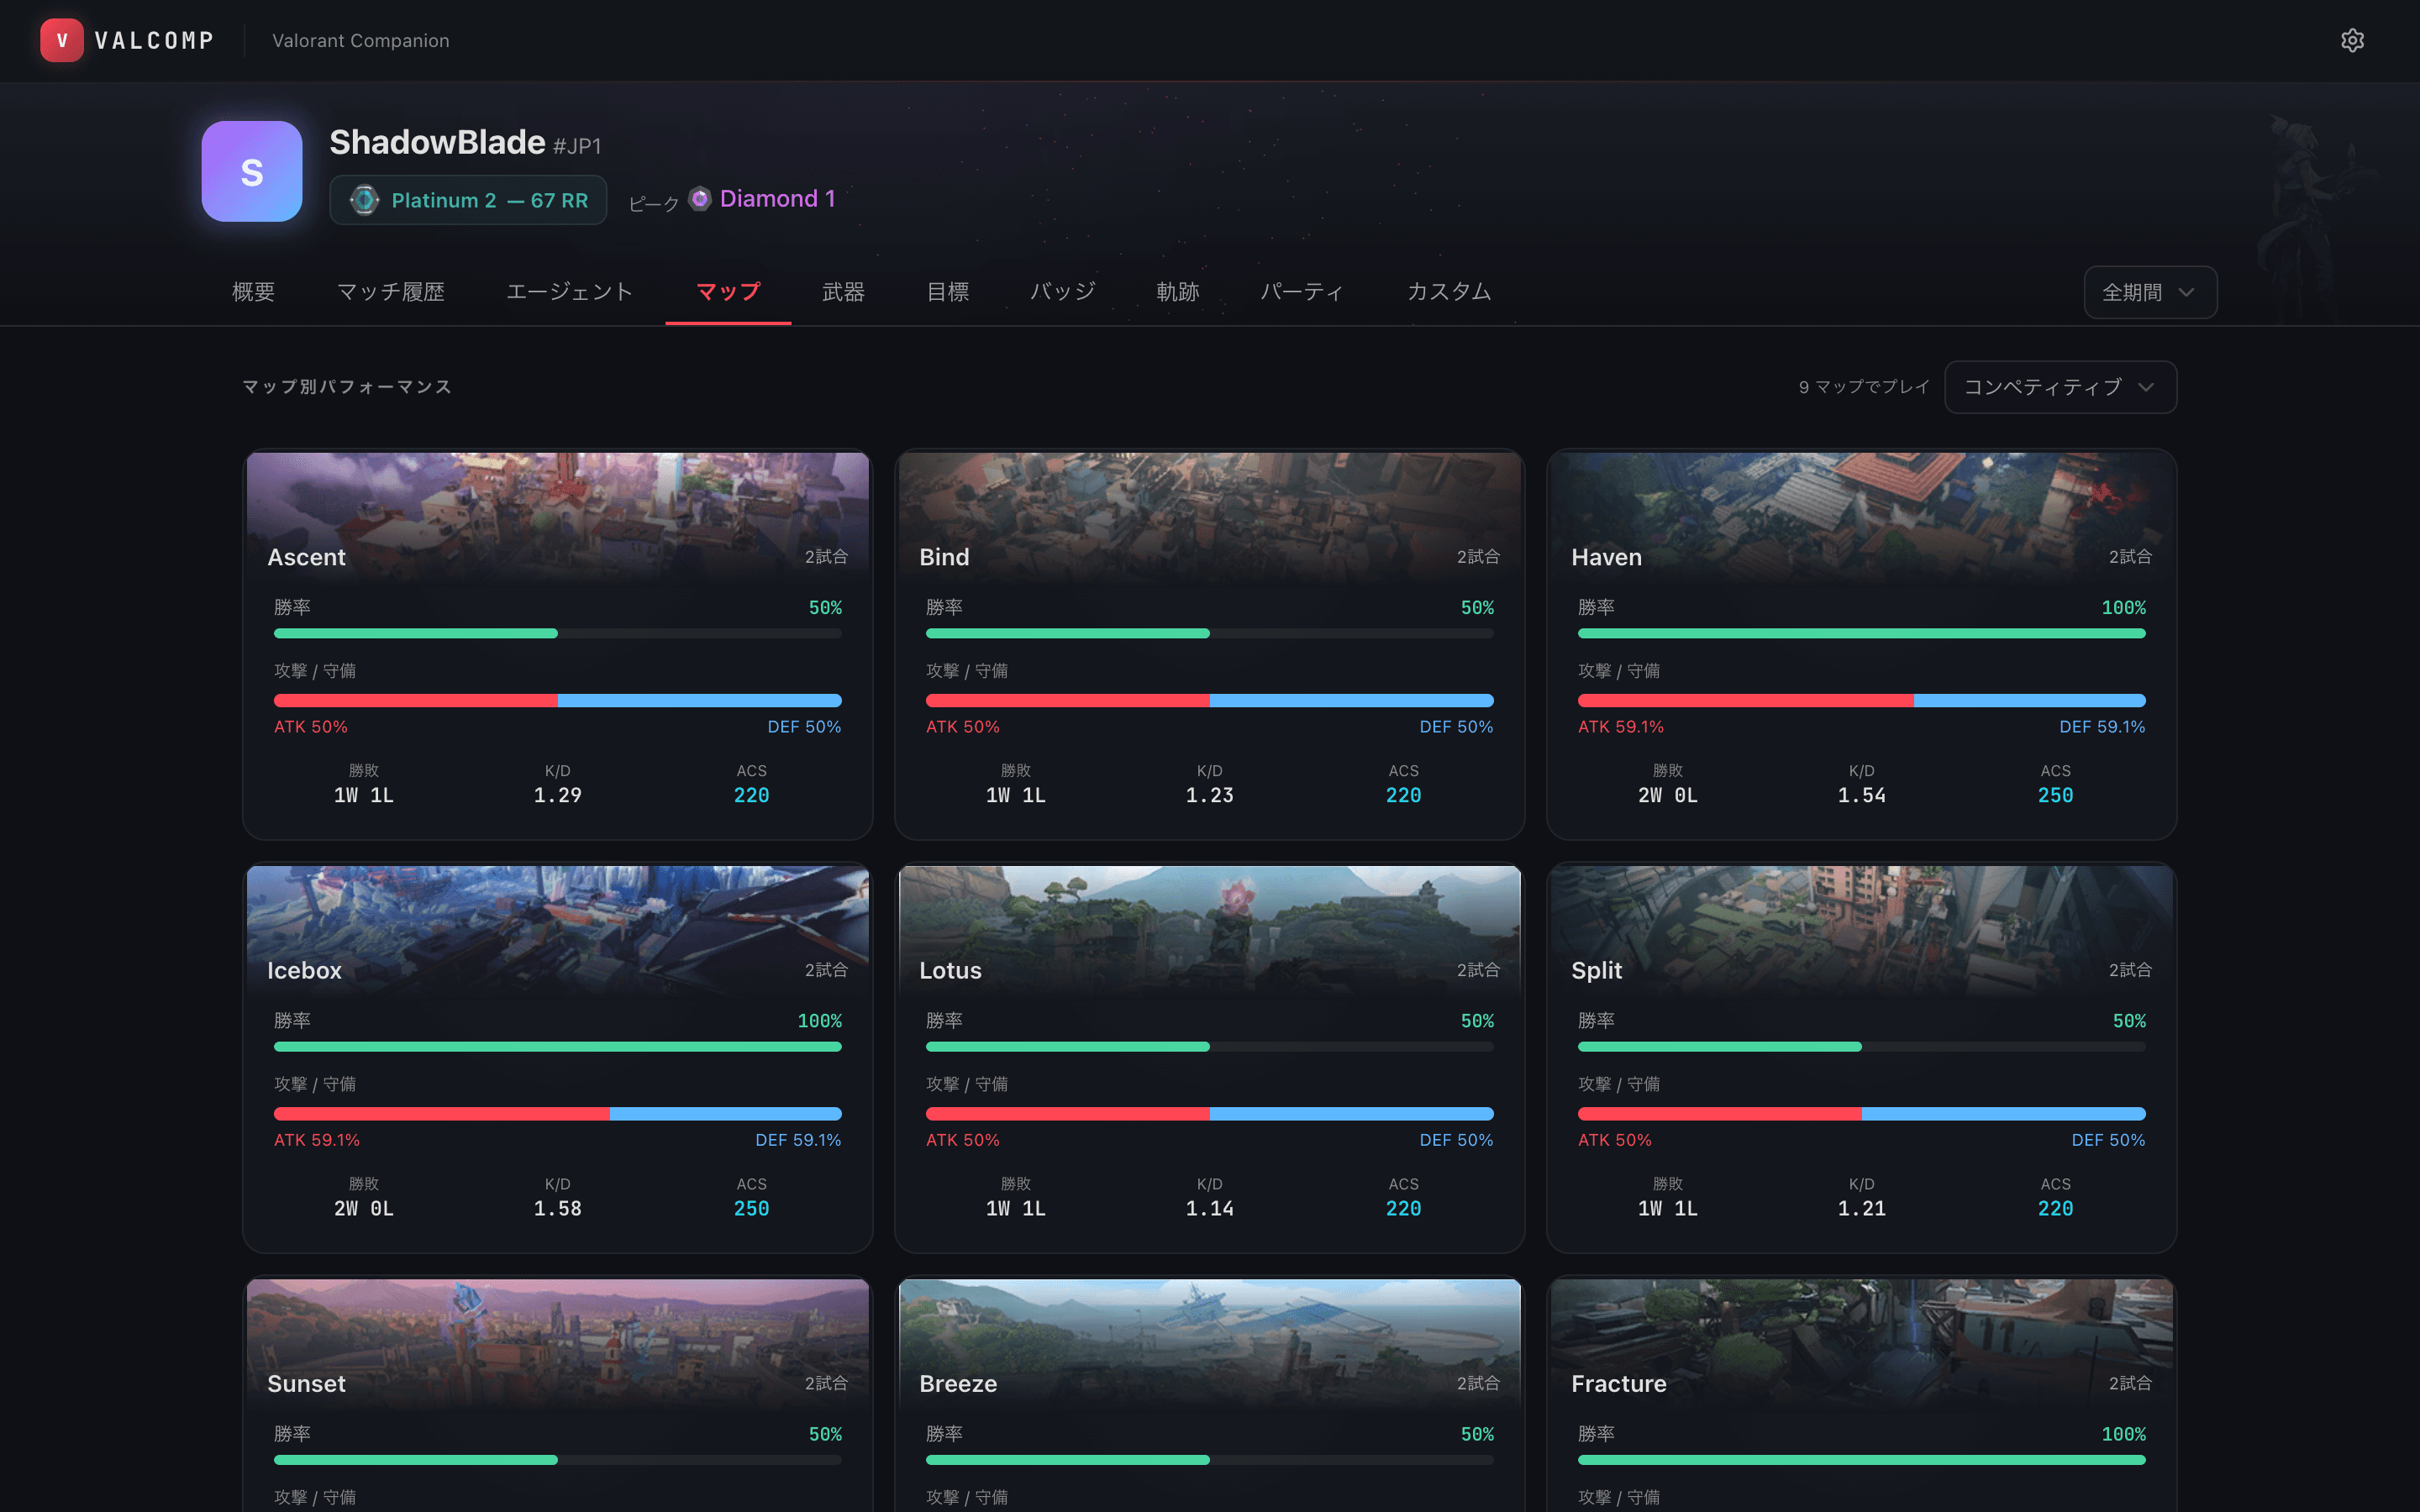Go to the エージェント tab
The image size is (2420, 1512).
click(x=570, y=292)
